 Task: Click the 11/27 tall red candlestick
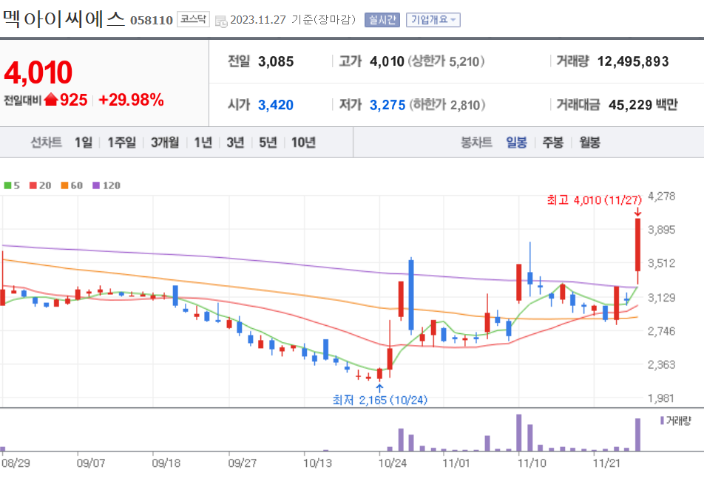point(637,250)
